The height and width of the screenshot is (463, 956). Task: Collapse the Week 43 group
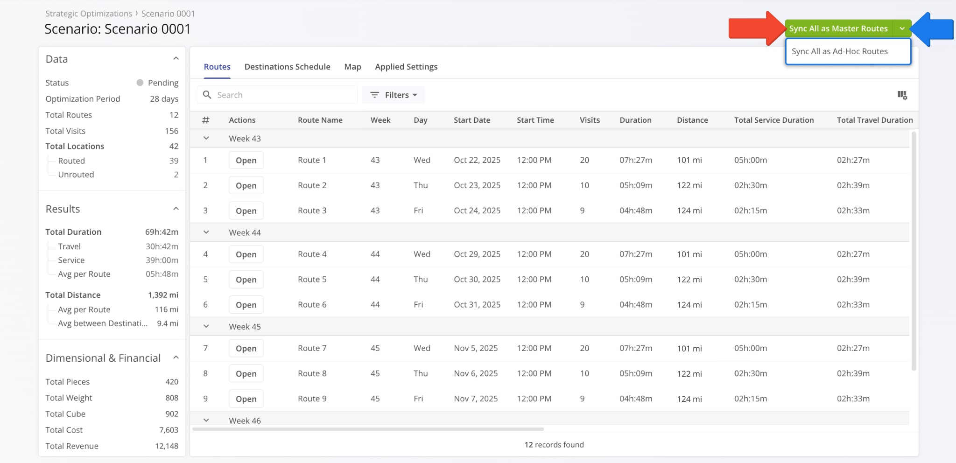tap(206, 139)
